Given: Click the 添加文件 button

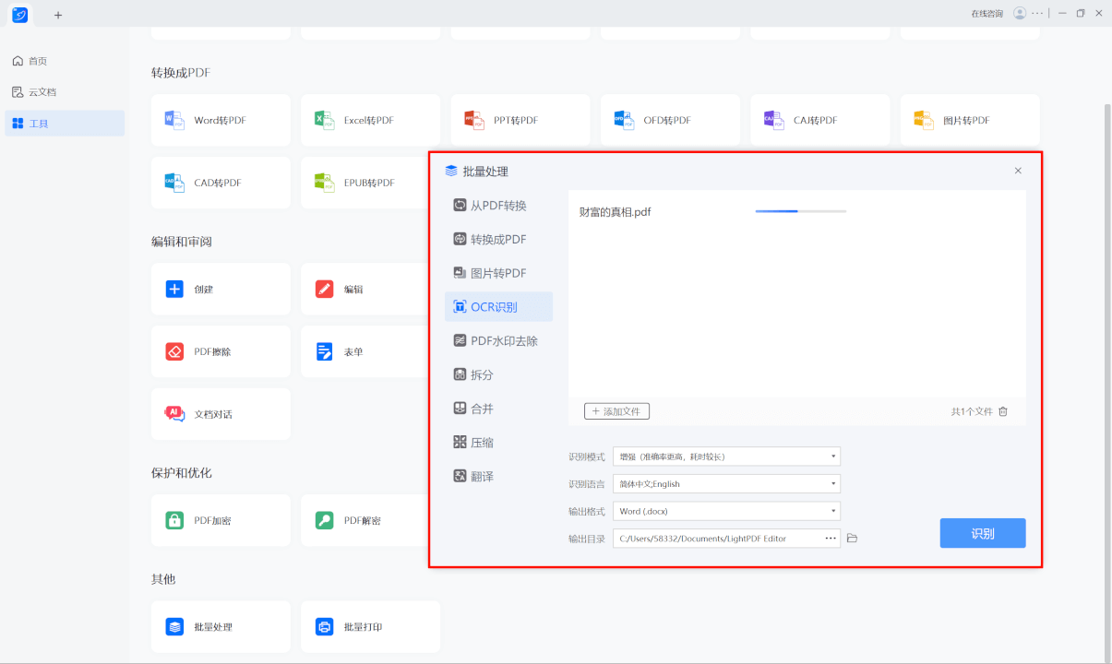Looking at the screenshot, I should point(616,411).
